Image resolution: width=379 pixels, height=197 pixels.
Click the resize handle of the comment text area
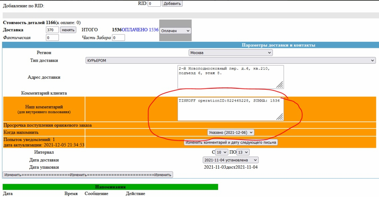(280, 117)
